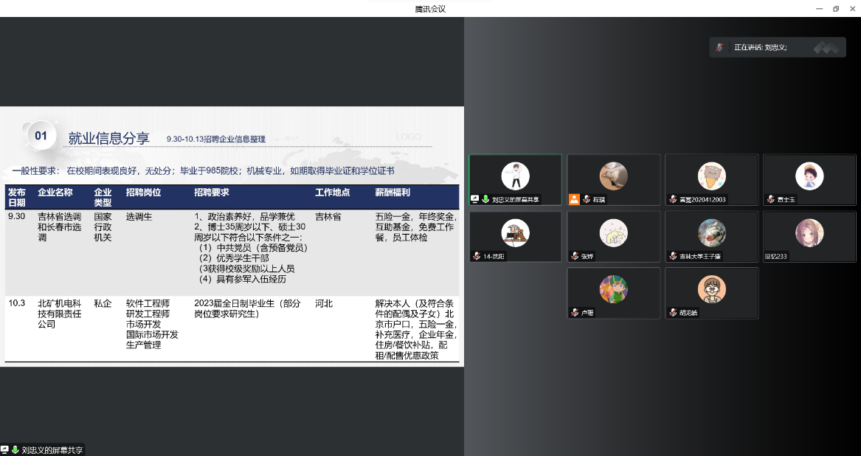Click the muted microphone icon in speaker banner

tap(720, 47)
